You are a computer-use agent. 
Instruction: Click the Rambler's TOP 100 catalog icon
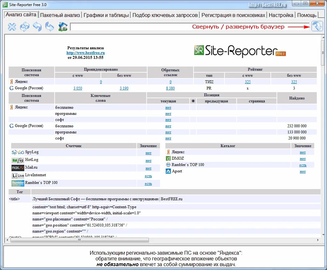point(168,165)
